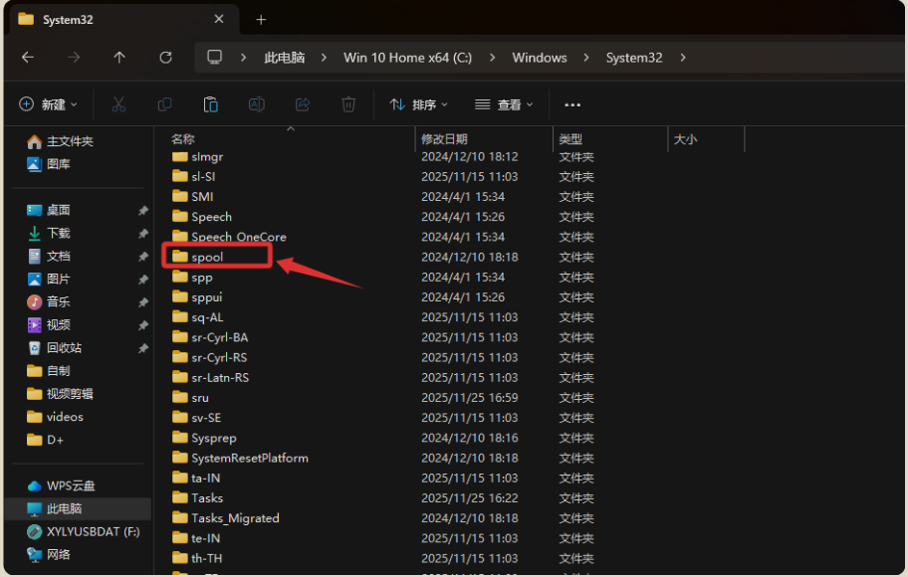This screenshot has width=908, height=577.
Task: Open the 查看 view options dropdown
Action: click(505, 104)
